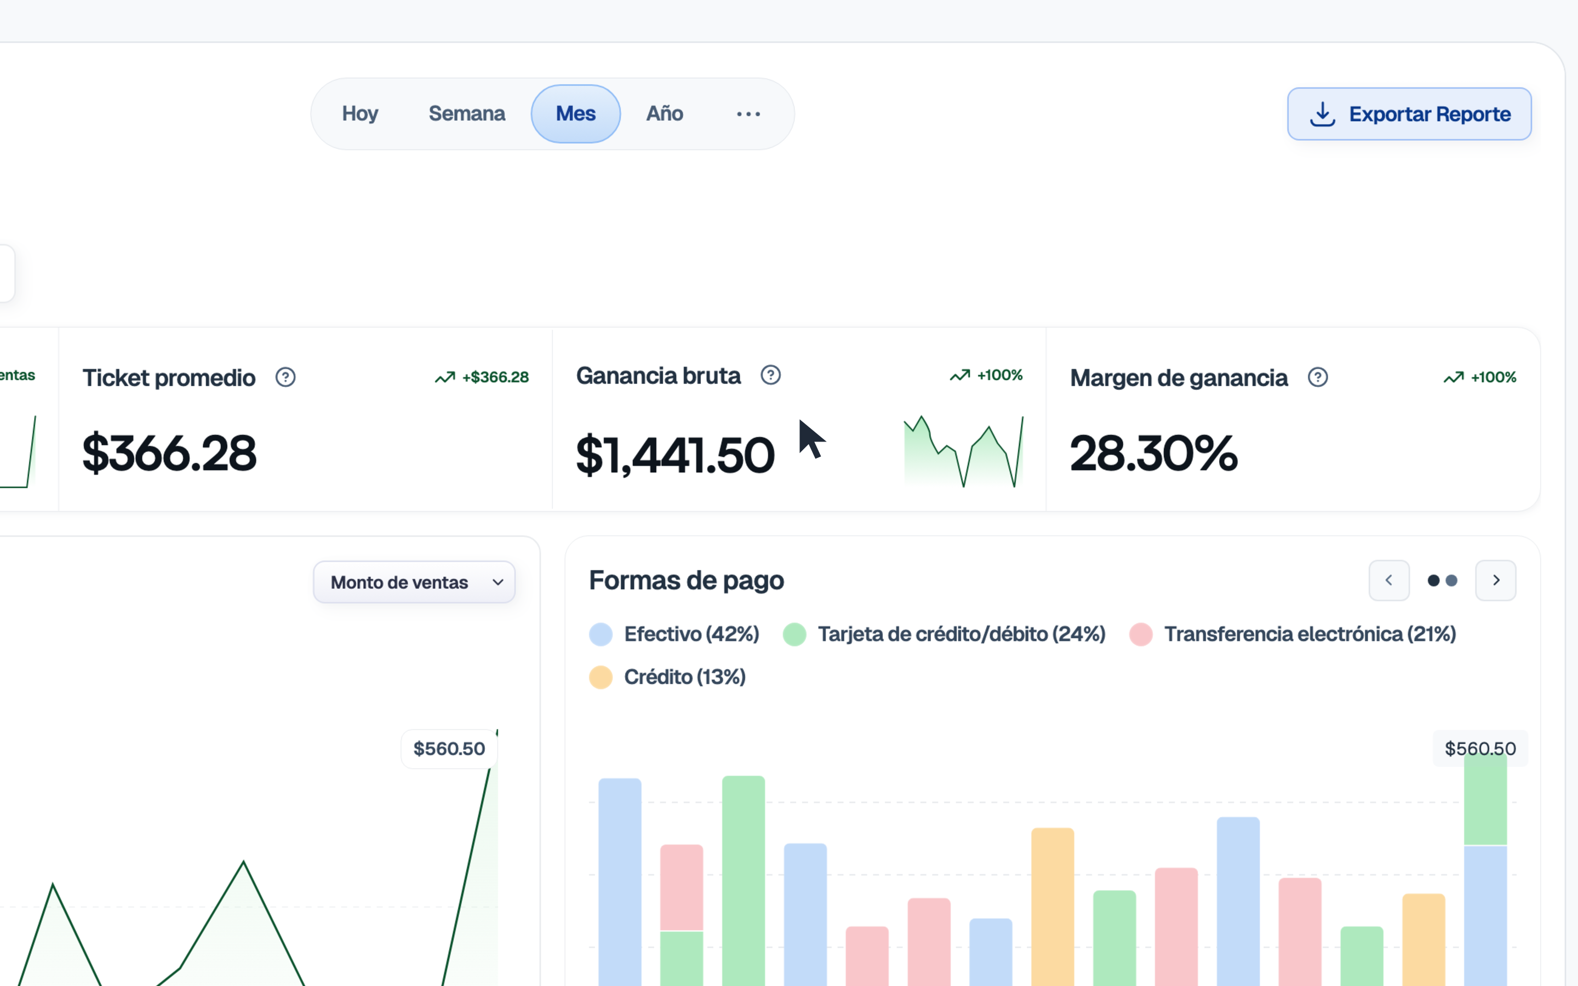1578x986 pixels.
Task: Click the tall orange Crédito bar
Action: [x=1053, y=907]
